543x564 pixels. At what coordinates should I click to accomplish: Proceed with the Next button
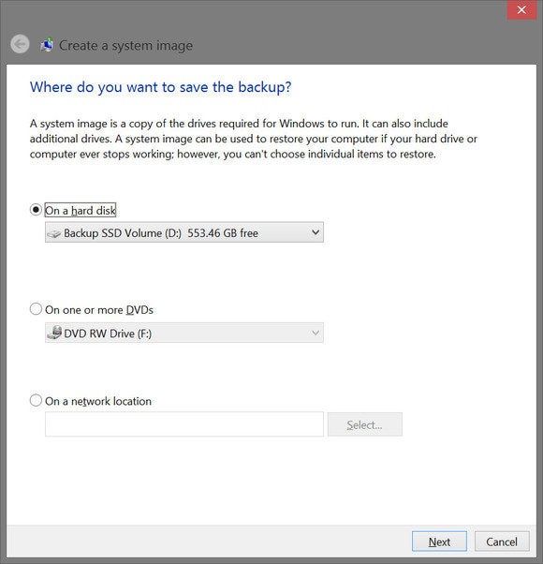pos(439,542)
